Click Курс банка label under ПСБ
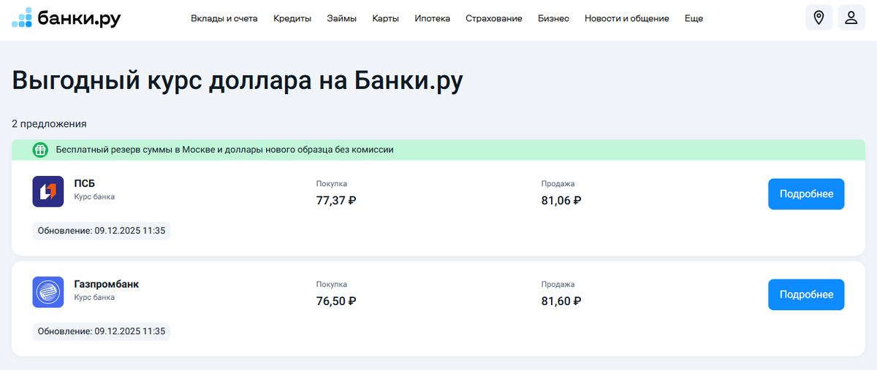 94,197
